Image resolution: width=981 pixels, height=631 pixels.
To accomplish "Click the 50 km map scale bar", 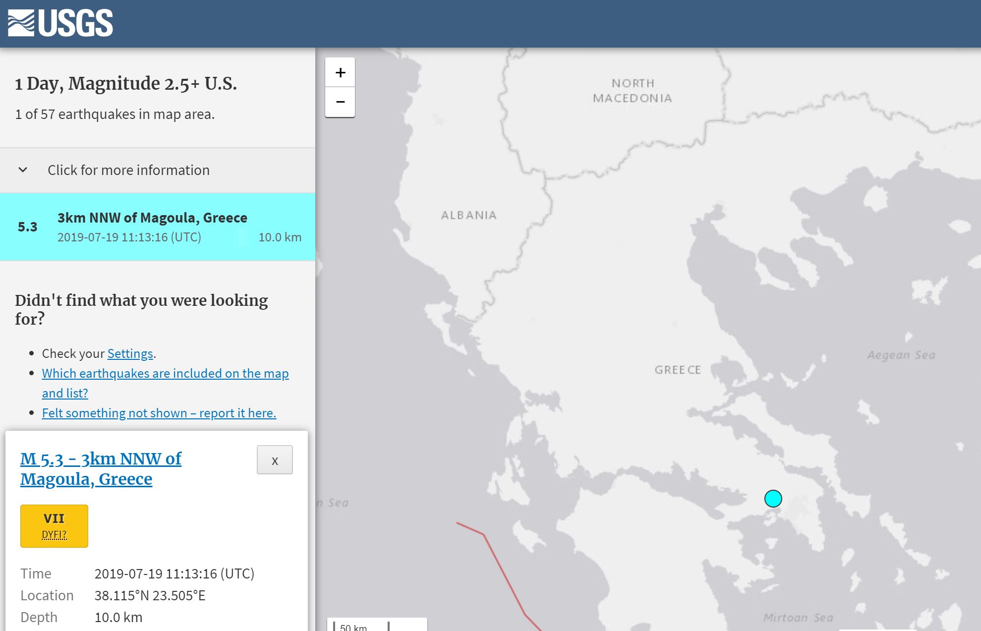I will [x=361, y=626].
